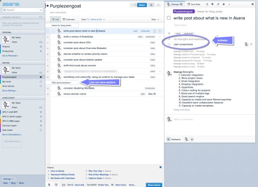Open the project actions dropdown next to the RSS icon
The height and width of the screenshot is (187, 258).
point(158,5)
